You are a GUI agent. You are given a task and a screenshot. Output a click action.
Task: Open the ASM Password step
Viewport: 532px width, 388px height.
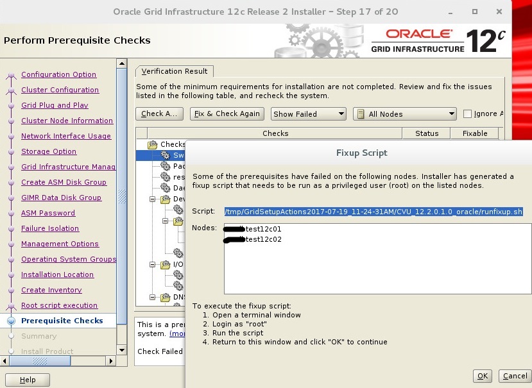point(48,213)
